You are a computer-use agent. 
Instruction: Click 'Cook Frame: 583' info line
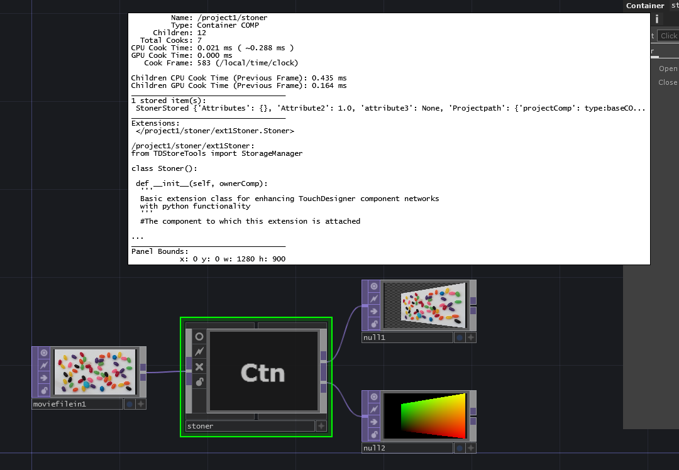point(221,63)
